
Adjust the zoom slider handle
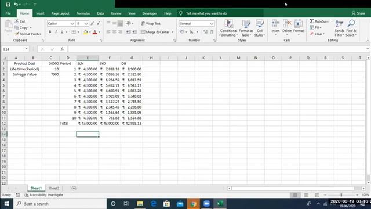pos(341,195)
